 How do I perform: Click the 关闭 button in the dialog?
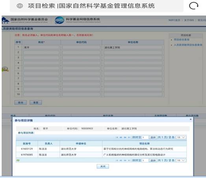103,167
